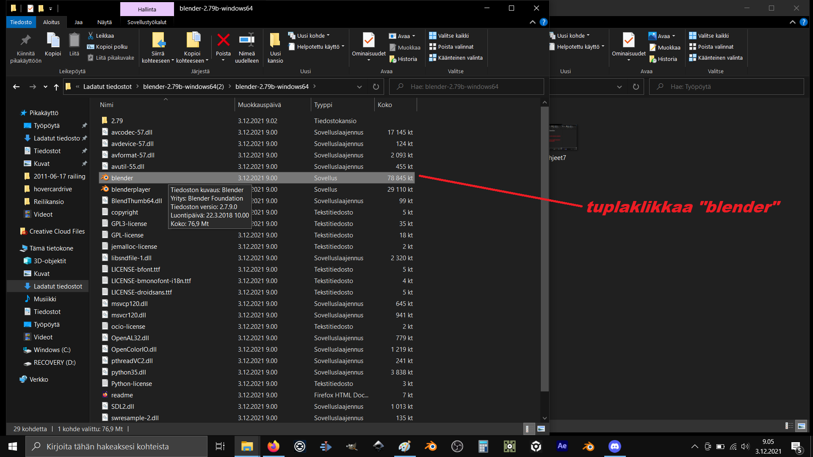This screenshot has height=457, width=813.
Task: Collapse the ribbon with chevron
Action: point(533,22)
